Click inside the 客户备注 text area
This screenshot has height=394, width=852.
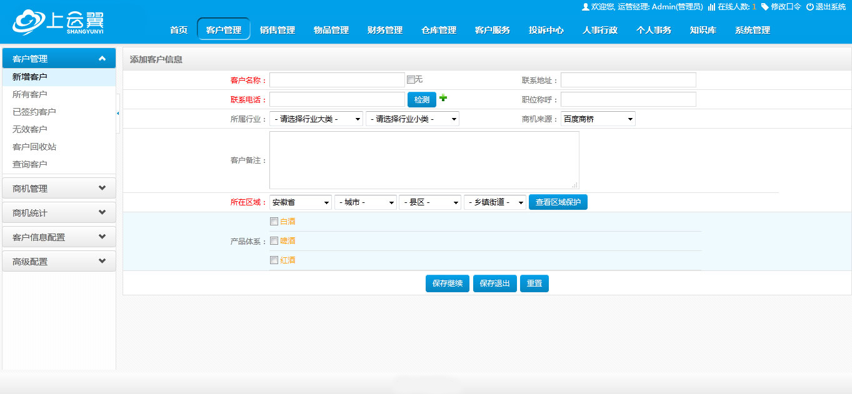coord(424,160)
